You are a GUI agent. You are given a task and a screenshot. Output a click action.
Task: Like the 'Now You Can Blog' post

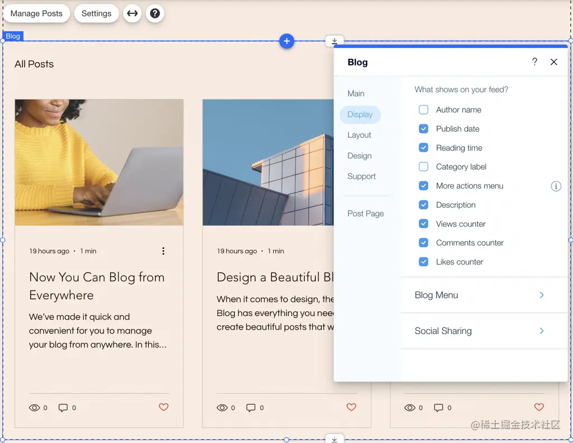click(164, 407)
